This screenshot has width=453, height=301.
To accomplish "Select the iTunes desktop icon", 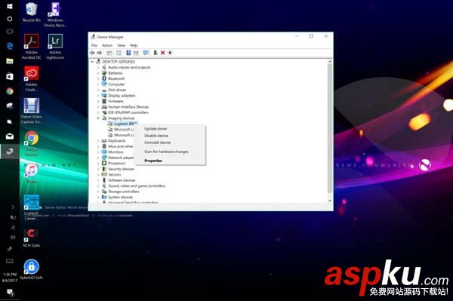I will [32, 174].
